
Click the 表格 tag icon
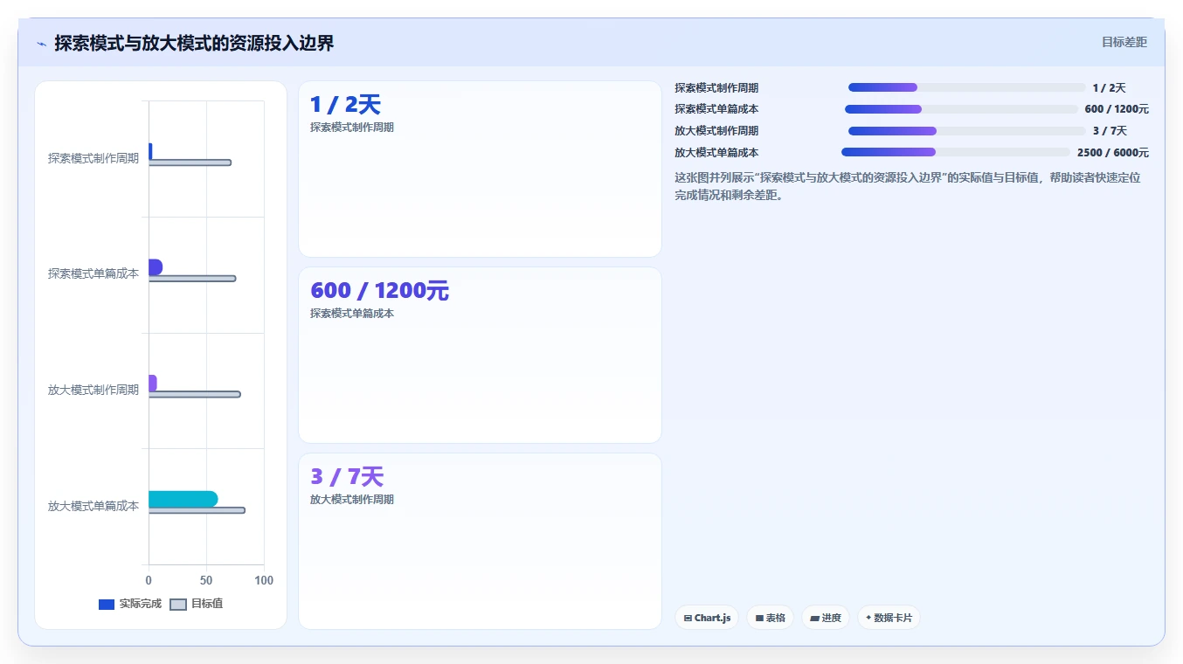click(x=760, y=618)
